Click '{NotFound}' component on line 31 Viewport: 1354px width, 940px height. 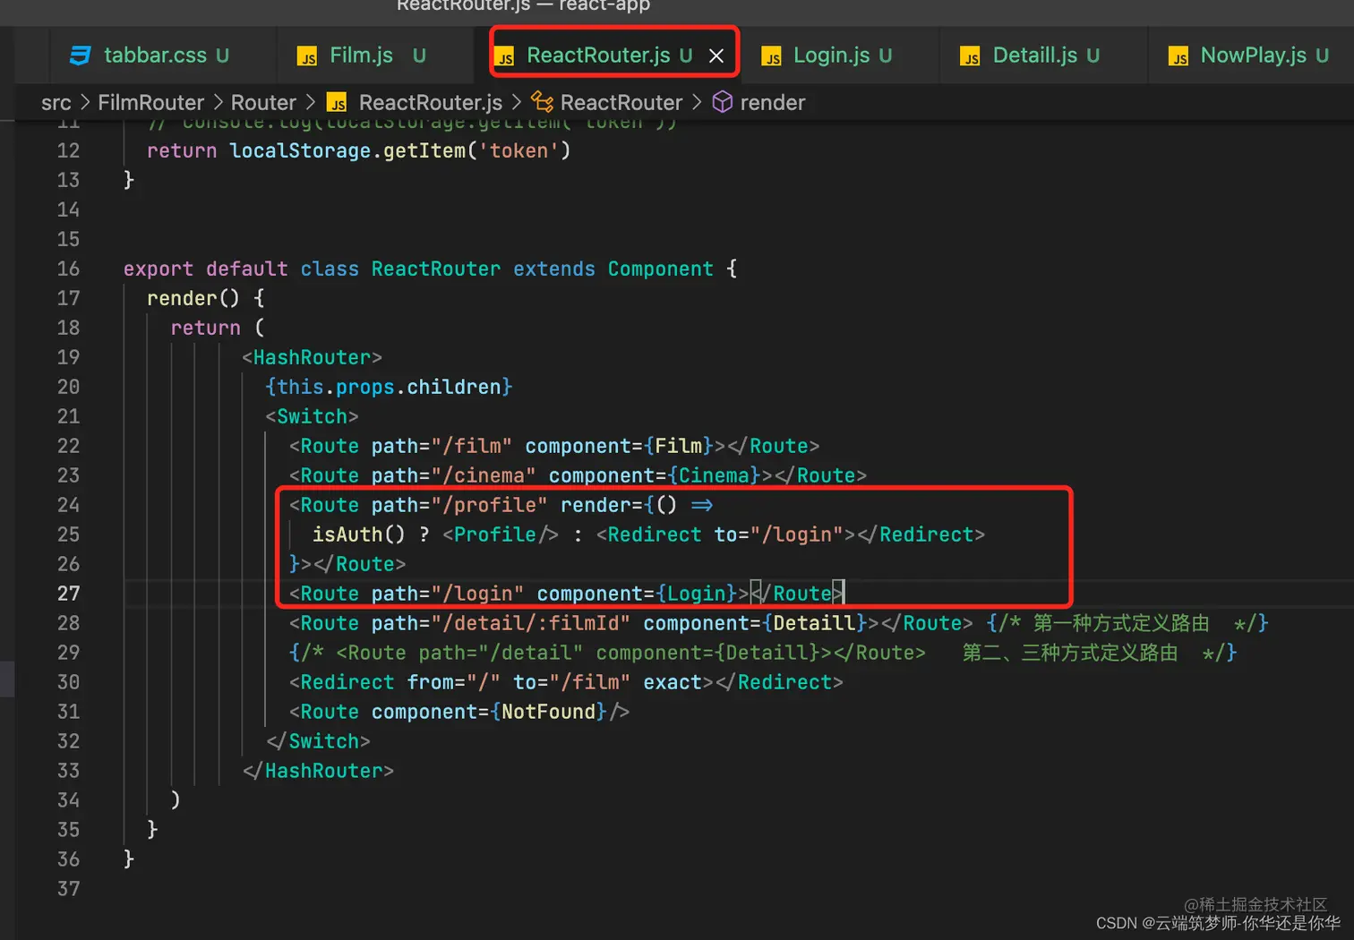(549, 712)
